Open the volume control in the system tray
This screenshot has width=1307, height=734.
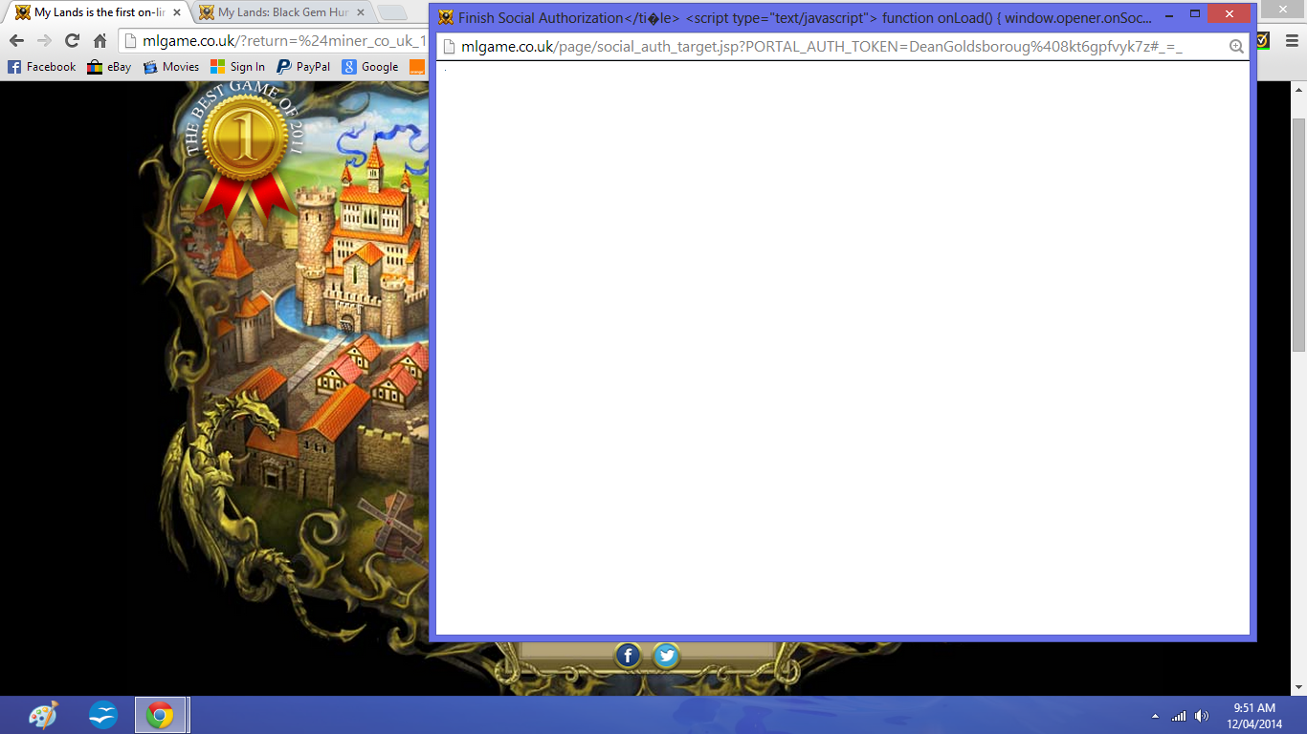(x=1202, y=716)
